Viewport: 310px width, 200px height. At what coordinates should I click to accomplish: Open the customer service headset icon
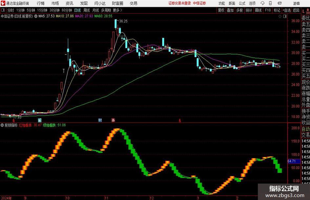tap(262, 3)
